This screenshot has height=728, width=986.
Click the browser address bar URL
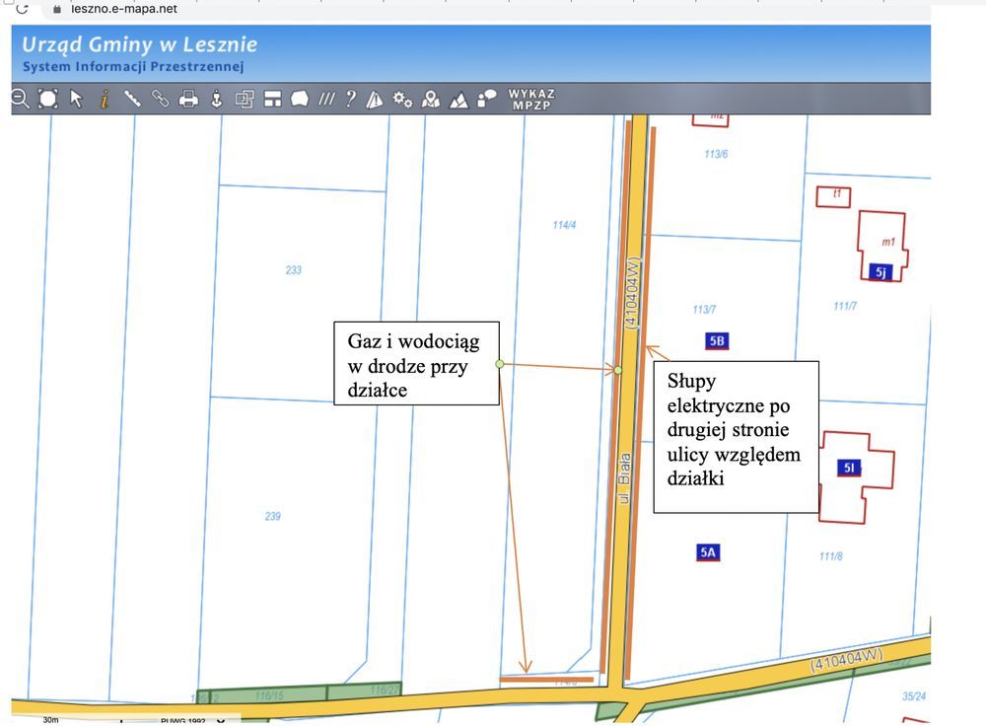tap(123, 9)
